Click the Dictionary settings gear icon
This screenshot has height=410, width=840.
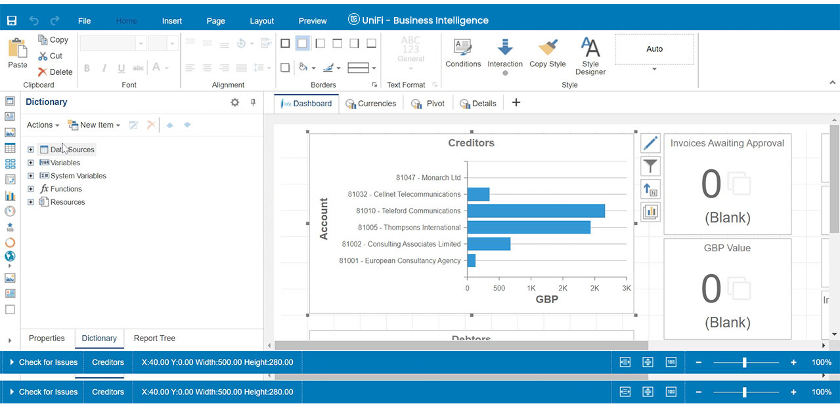[235, 102]
